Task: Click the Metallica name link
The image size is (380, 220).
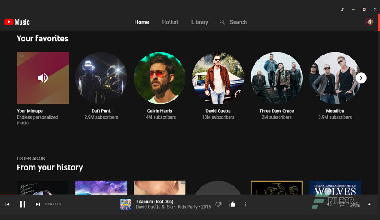Action: [335, 111]
